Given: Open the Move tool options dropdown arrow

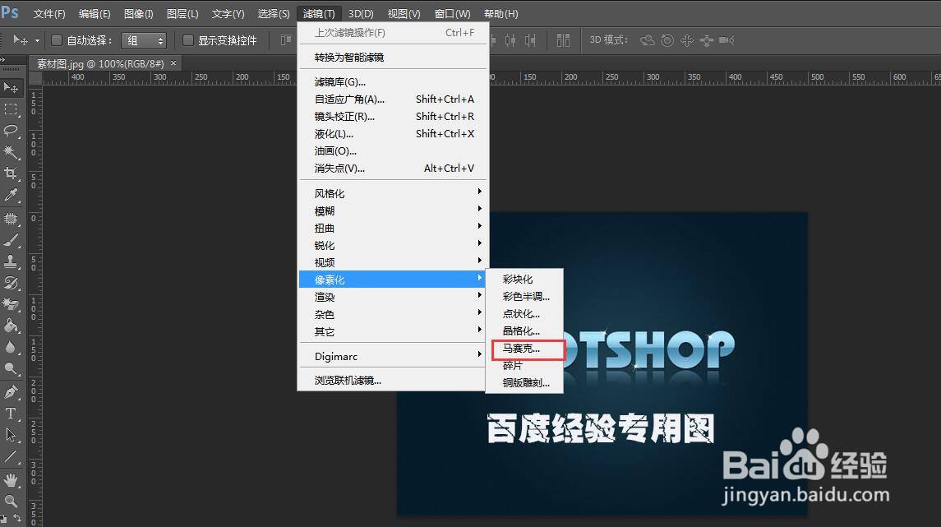Looking at the screenshot, I should click(37, 39).
